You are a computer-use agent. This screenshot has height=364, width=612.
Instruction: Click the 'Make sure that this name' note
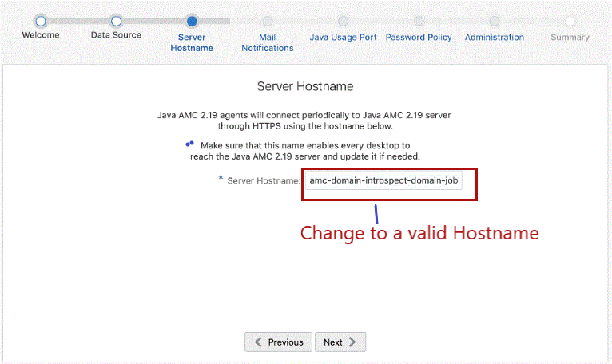pyautogui.click(x=305, y=151)
